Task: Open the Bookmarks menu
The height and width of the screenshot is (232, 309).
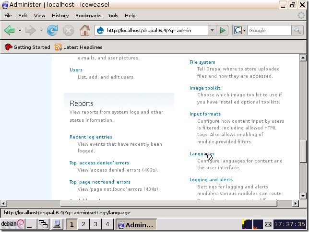Action: tap(88, 15)
